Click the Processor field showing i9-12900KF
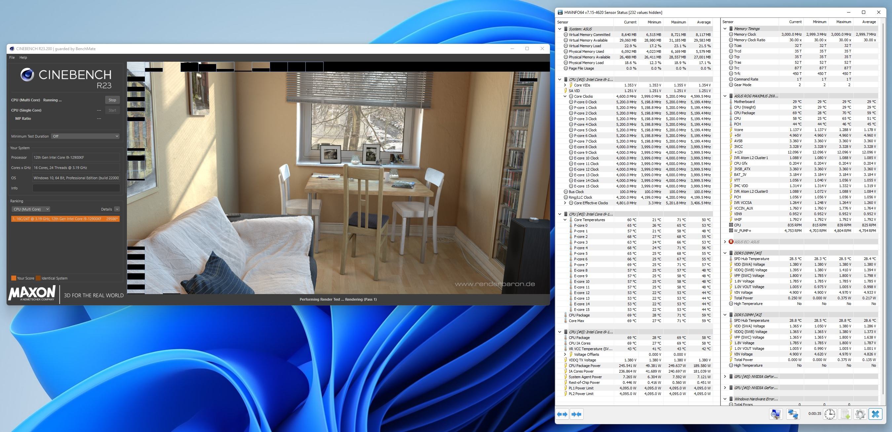 pos(76,157)
